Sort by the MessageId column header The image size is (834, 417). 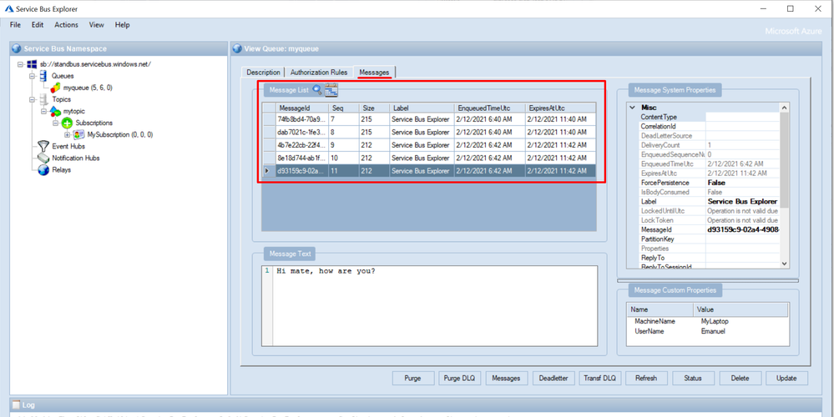301,108
